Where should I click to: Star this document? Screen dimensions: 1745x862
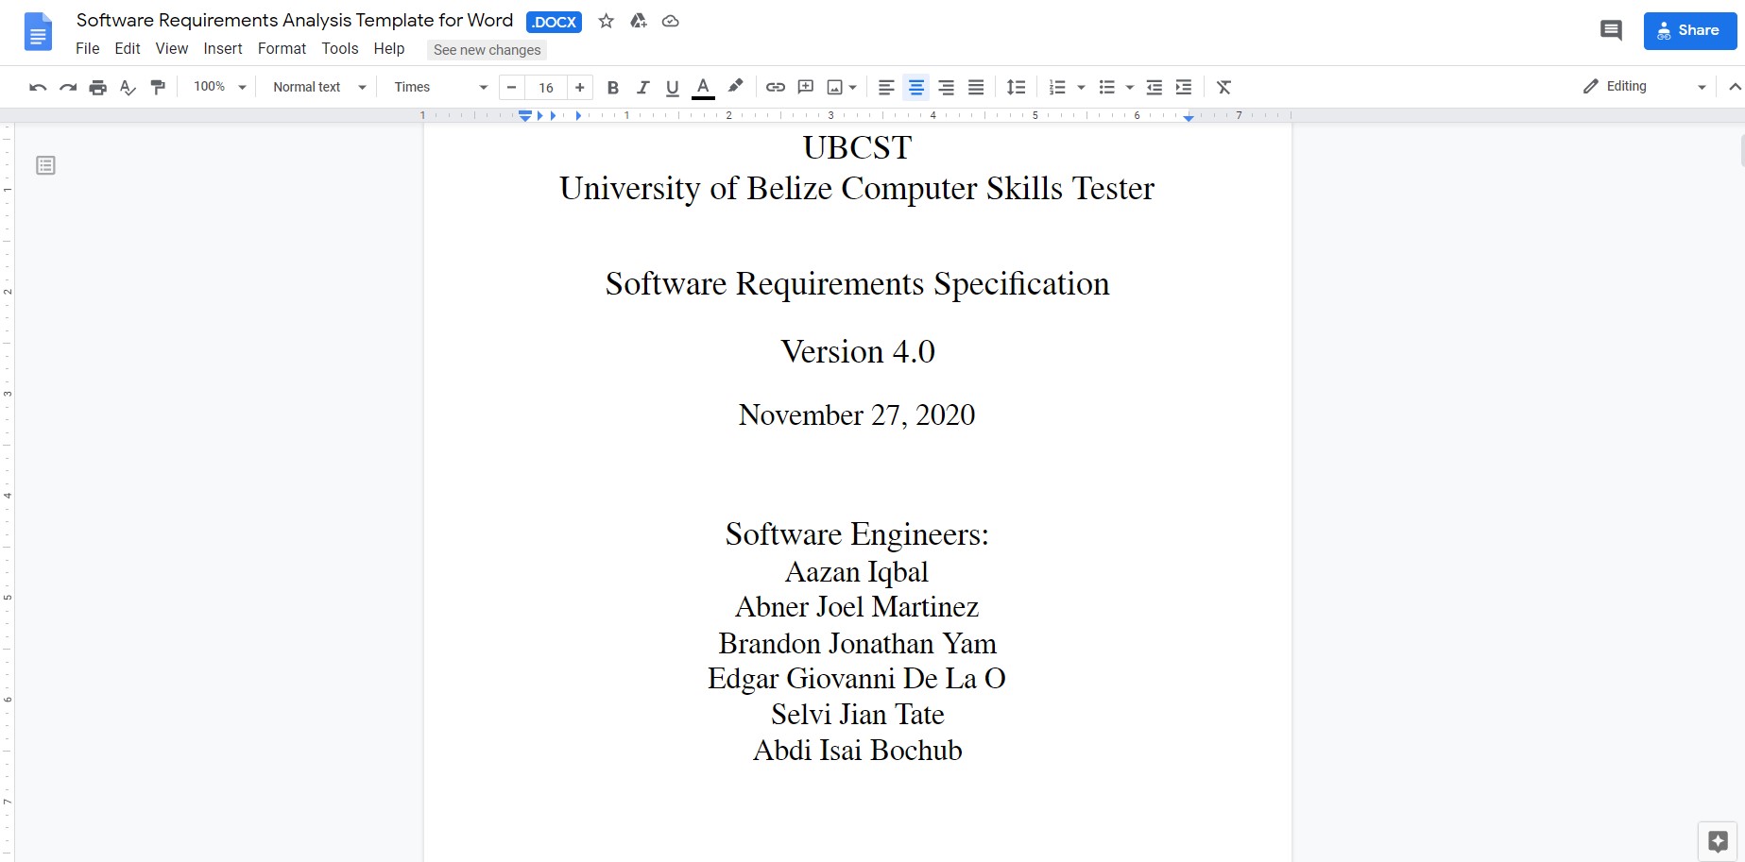click(607, 21)
